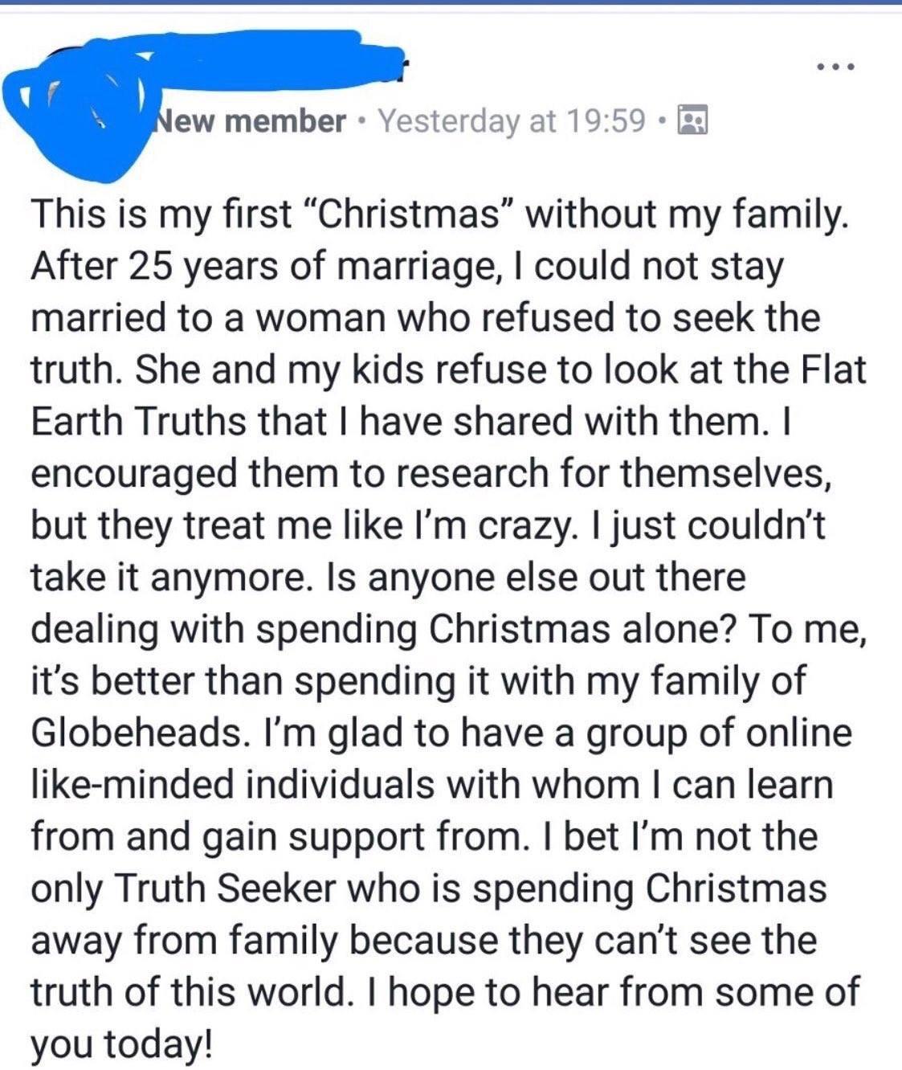Click the closing words "you today!"

(x=123, y=1045)
